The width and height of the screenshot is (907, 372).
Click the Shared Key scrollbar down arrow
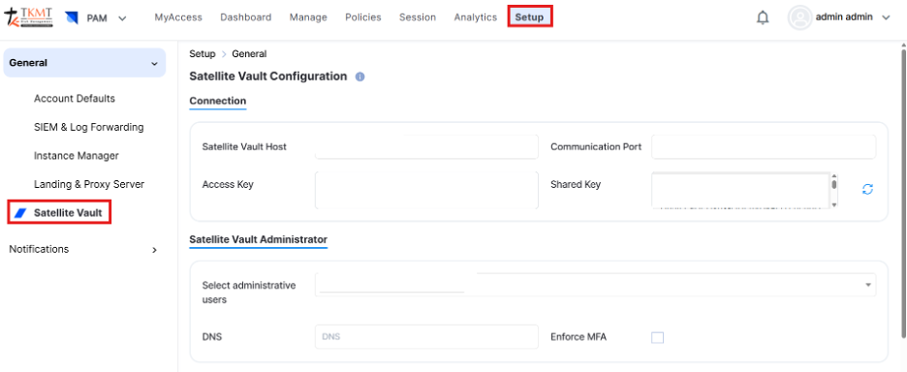click(x=834, y=204)
